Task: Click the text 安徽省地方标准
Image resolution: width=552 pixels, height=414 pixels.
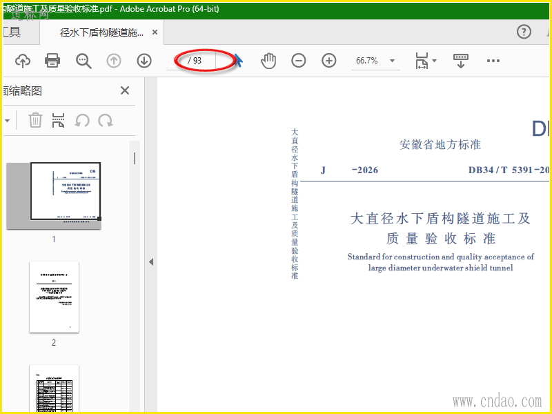Action: pos(440,144)
